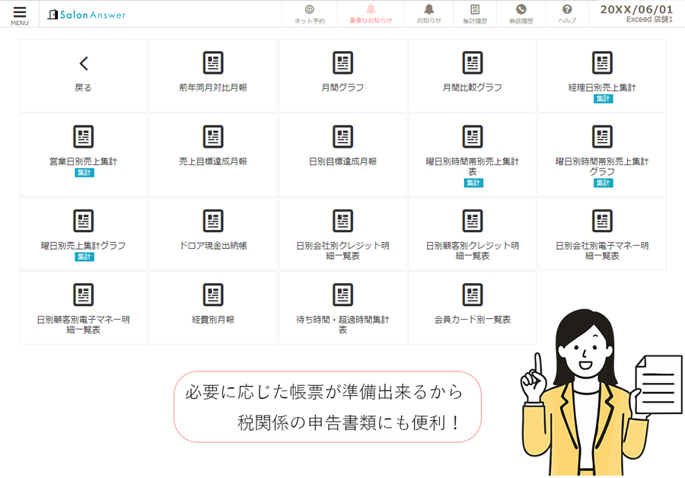Open 着信履歴 call history phone icon
Image resolution: width=685 pixels, height=478 pixels.
pyautogui.click(x=520, y=13)
